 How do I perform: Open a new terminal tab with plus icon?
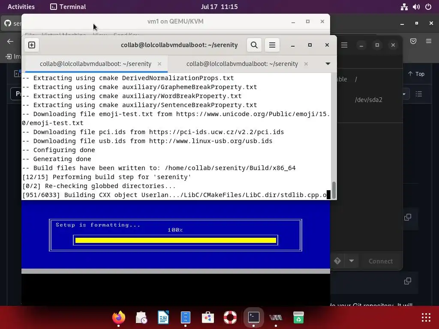pyautogui.click(x=32, y=45)
